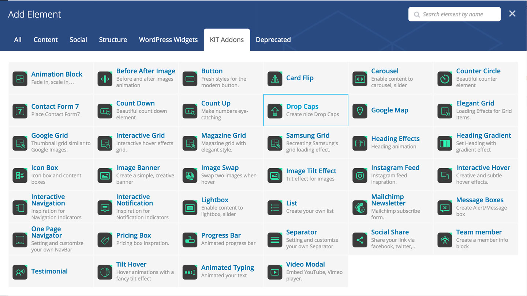
Task: Pick the Card Flip icon
Action: pos(274,79)
